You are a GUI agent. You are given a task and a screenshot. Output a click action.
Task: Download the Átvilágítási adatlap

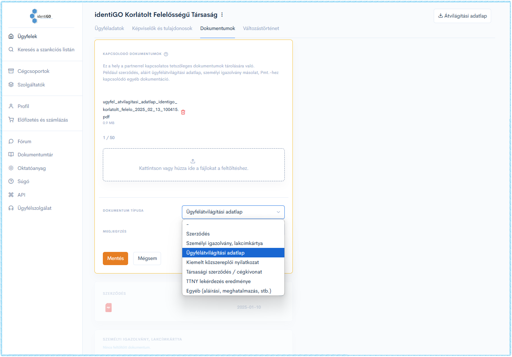462,16
